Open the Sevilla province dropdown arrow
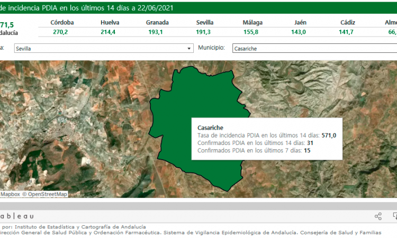Viewport: 397px width, 238px height. 190,49
